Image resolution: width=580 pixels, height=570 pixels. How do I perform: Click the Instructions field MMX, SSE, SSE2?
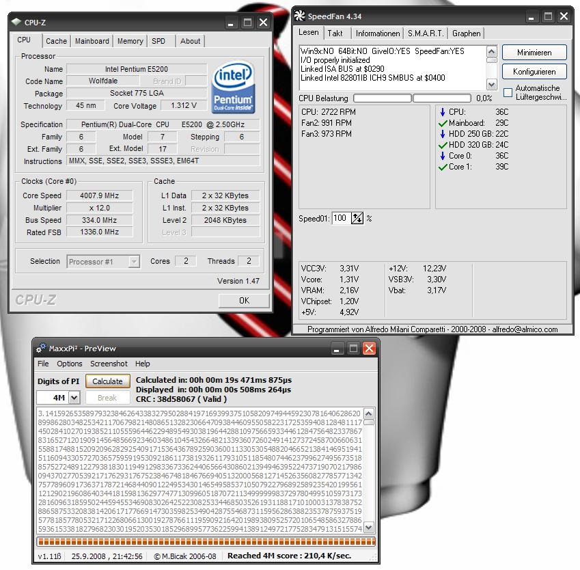(x=163, y=161)
